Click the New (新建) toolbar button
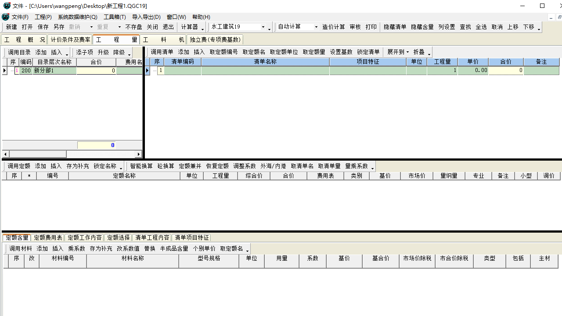The image size is (562, 316). pos(11,27)
